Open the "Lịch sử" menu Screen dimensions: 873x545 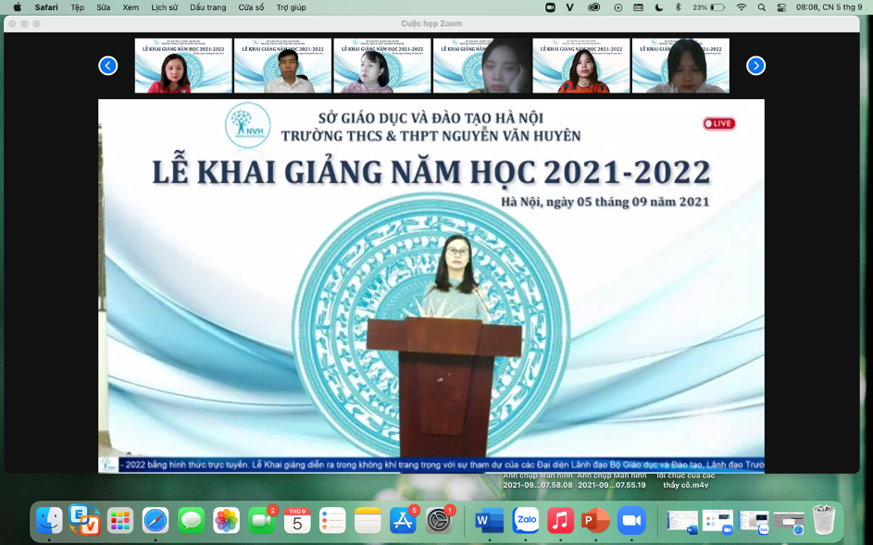coord(164,7)
